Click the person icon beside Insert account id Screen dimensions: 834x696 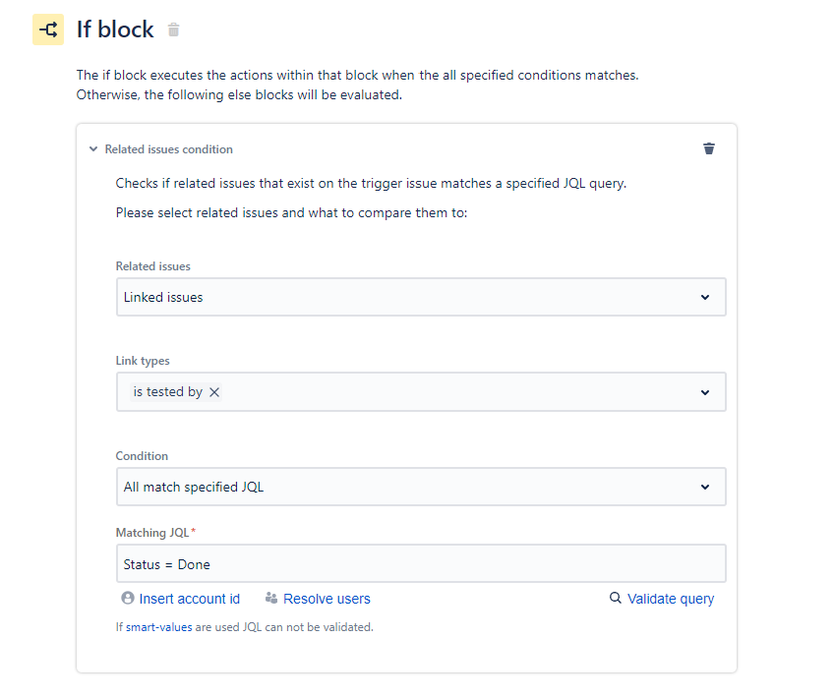point(128,598)
